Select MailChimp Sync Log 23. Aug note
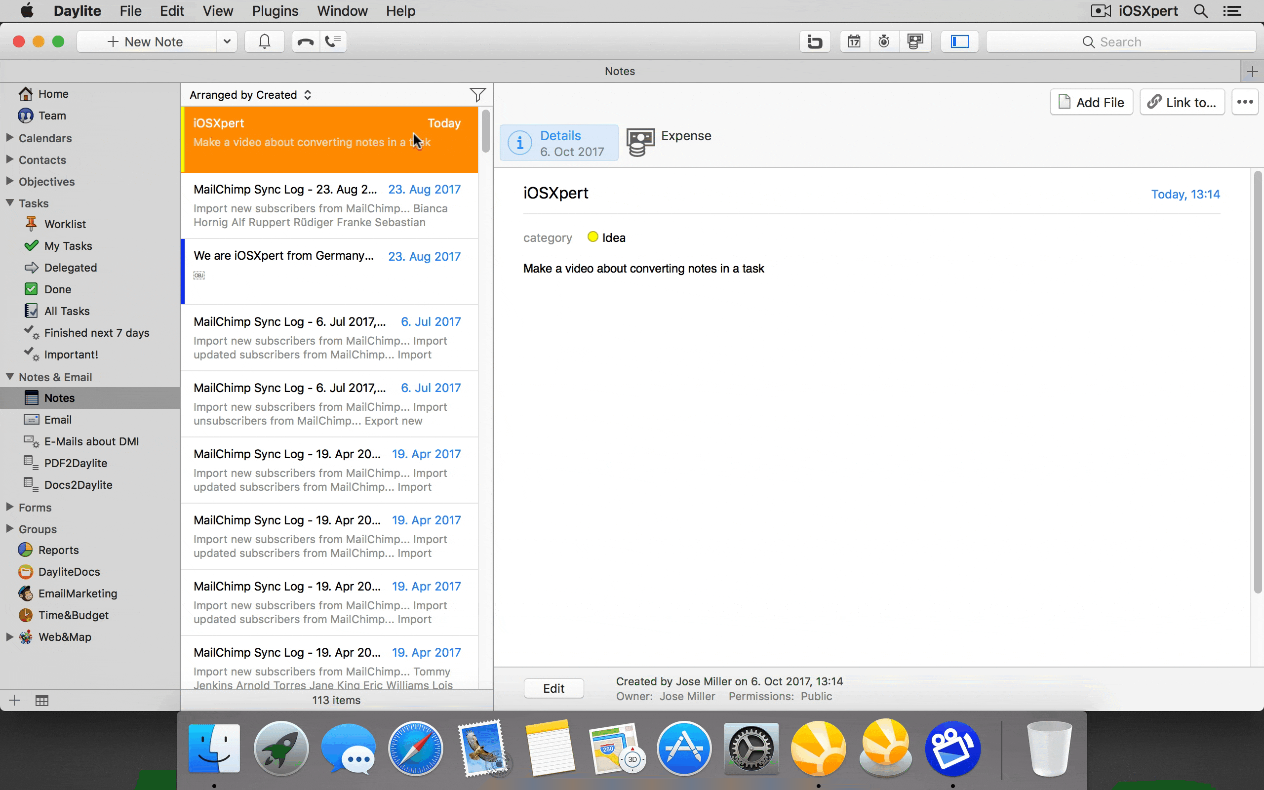 pyautogui.click(x=329, y=205)
